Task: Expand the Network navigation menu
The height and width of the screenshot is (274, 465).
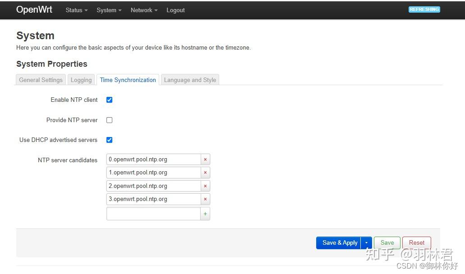Action: pos(144,10)
